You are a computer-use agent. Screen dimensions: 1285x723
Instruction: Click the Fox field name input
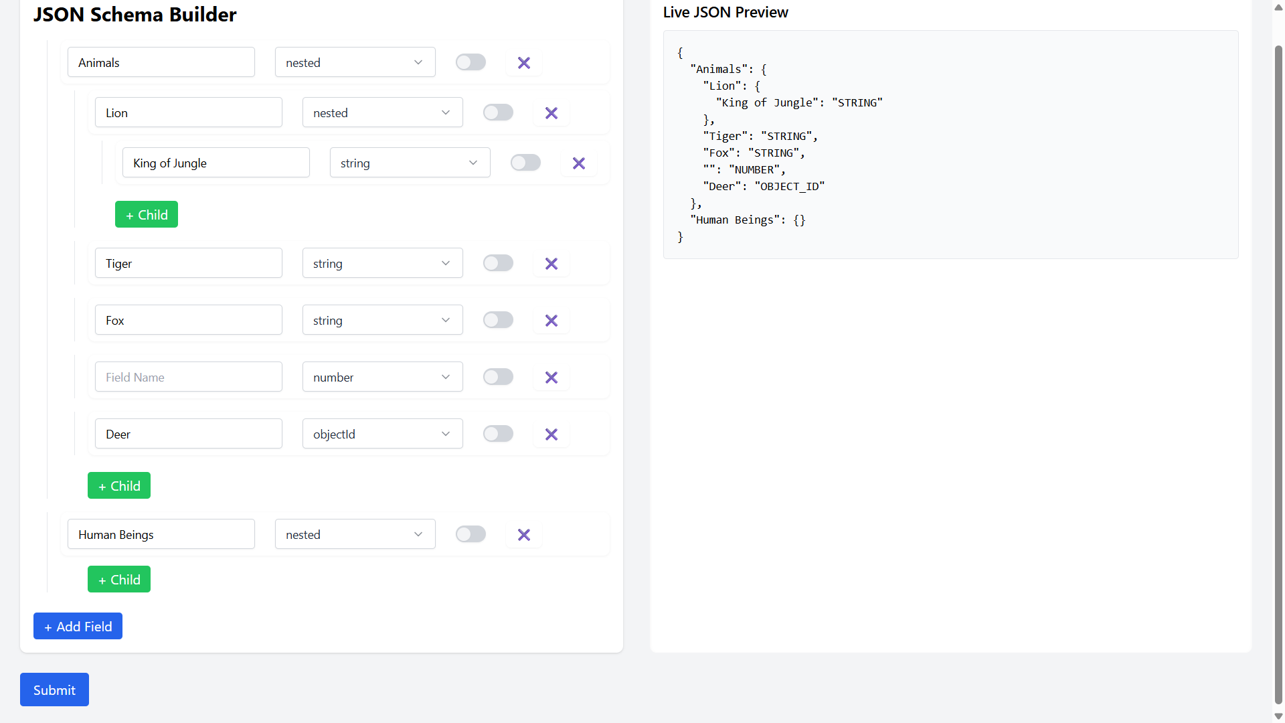point(189,320)
